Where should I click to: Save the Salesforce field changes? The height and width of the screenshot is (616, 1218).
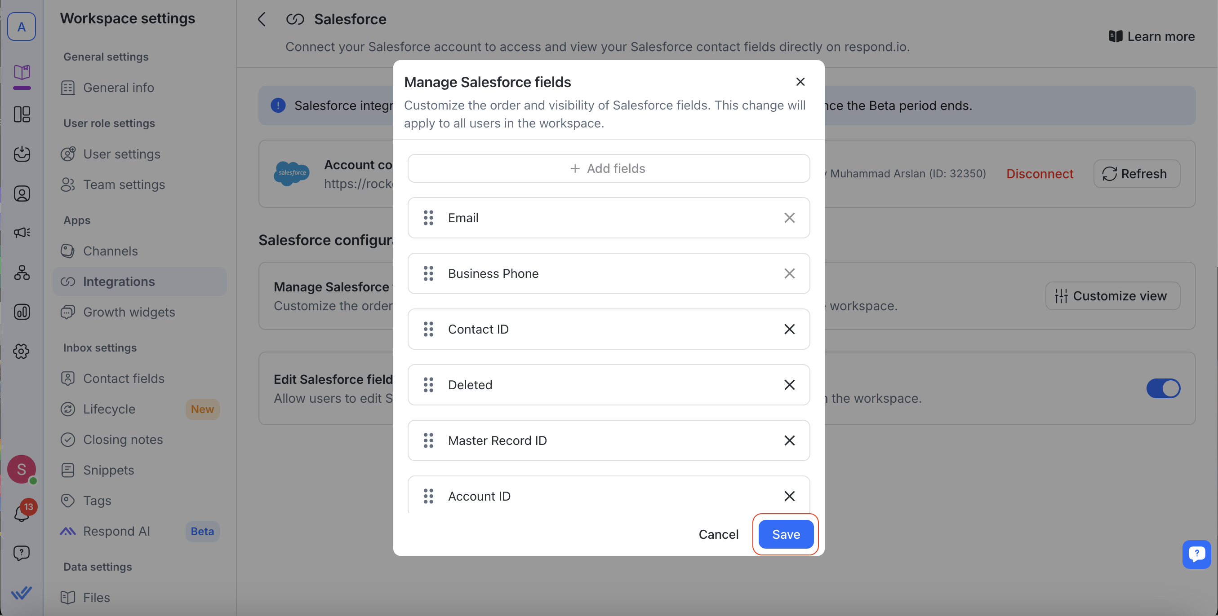pos(785,534)
